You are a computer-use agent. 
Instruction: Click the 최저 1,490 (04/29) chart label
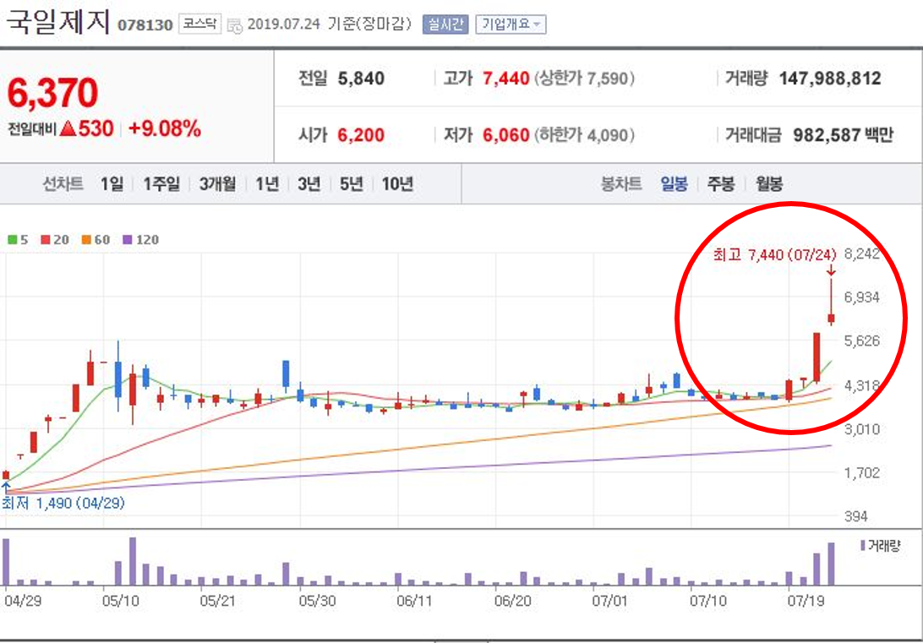point(63,504)
